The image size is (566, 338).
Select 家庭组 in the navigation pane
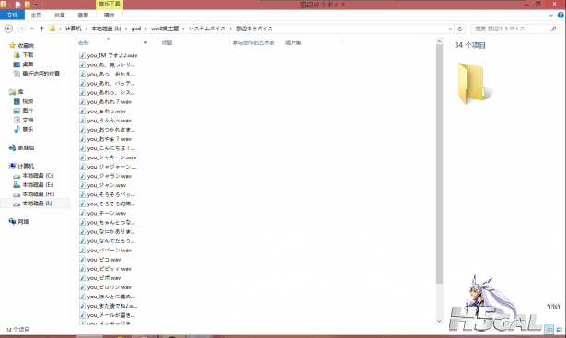(x=26, y=147)
